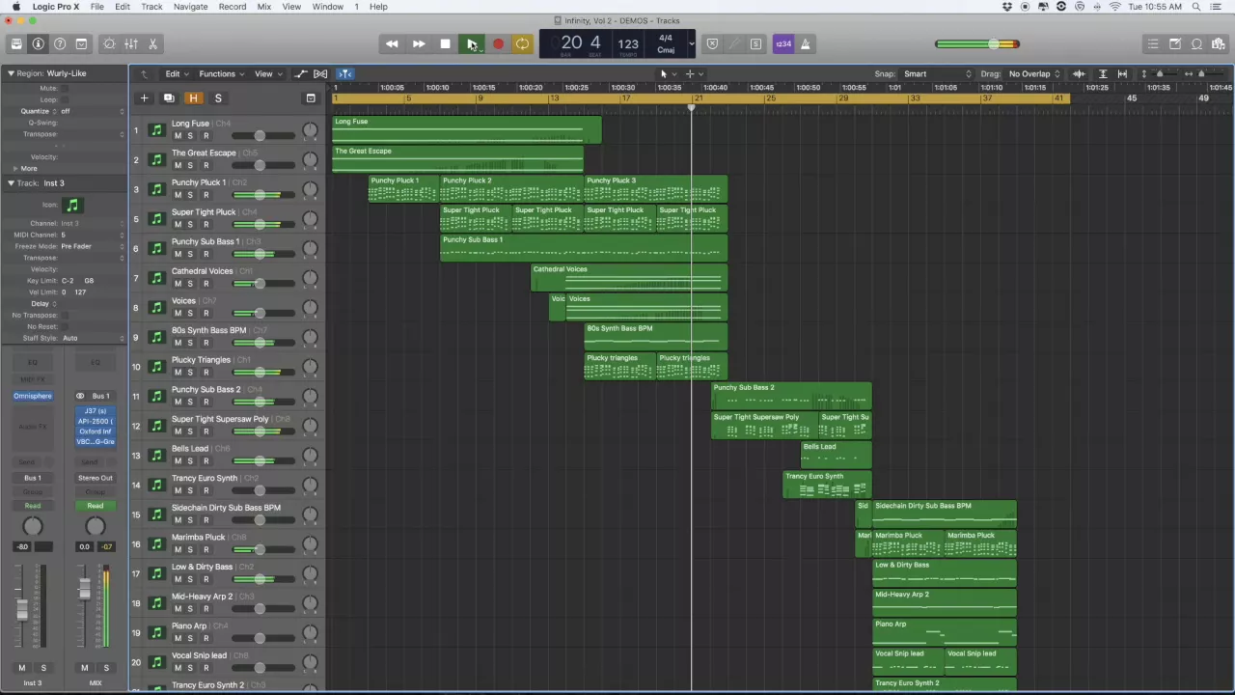Solo the Punchy Pluck 1 track
This screenshot has height=695, width=1235.
tap(190, 195)
